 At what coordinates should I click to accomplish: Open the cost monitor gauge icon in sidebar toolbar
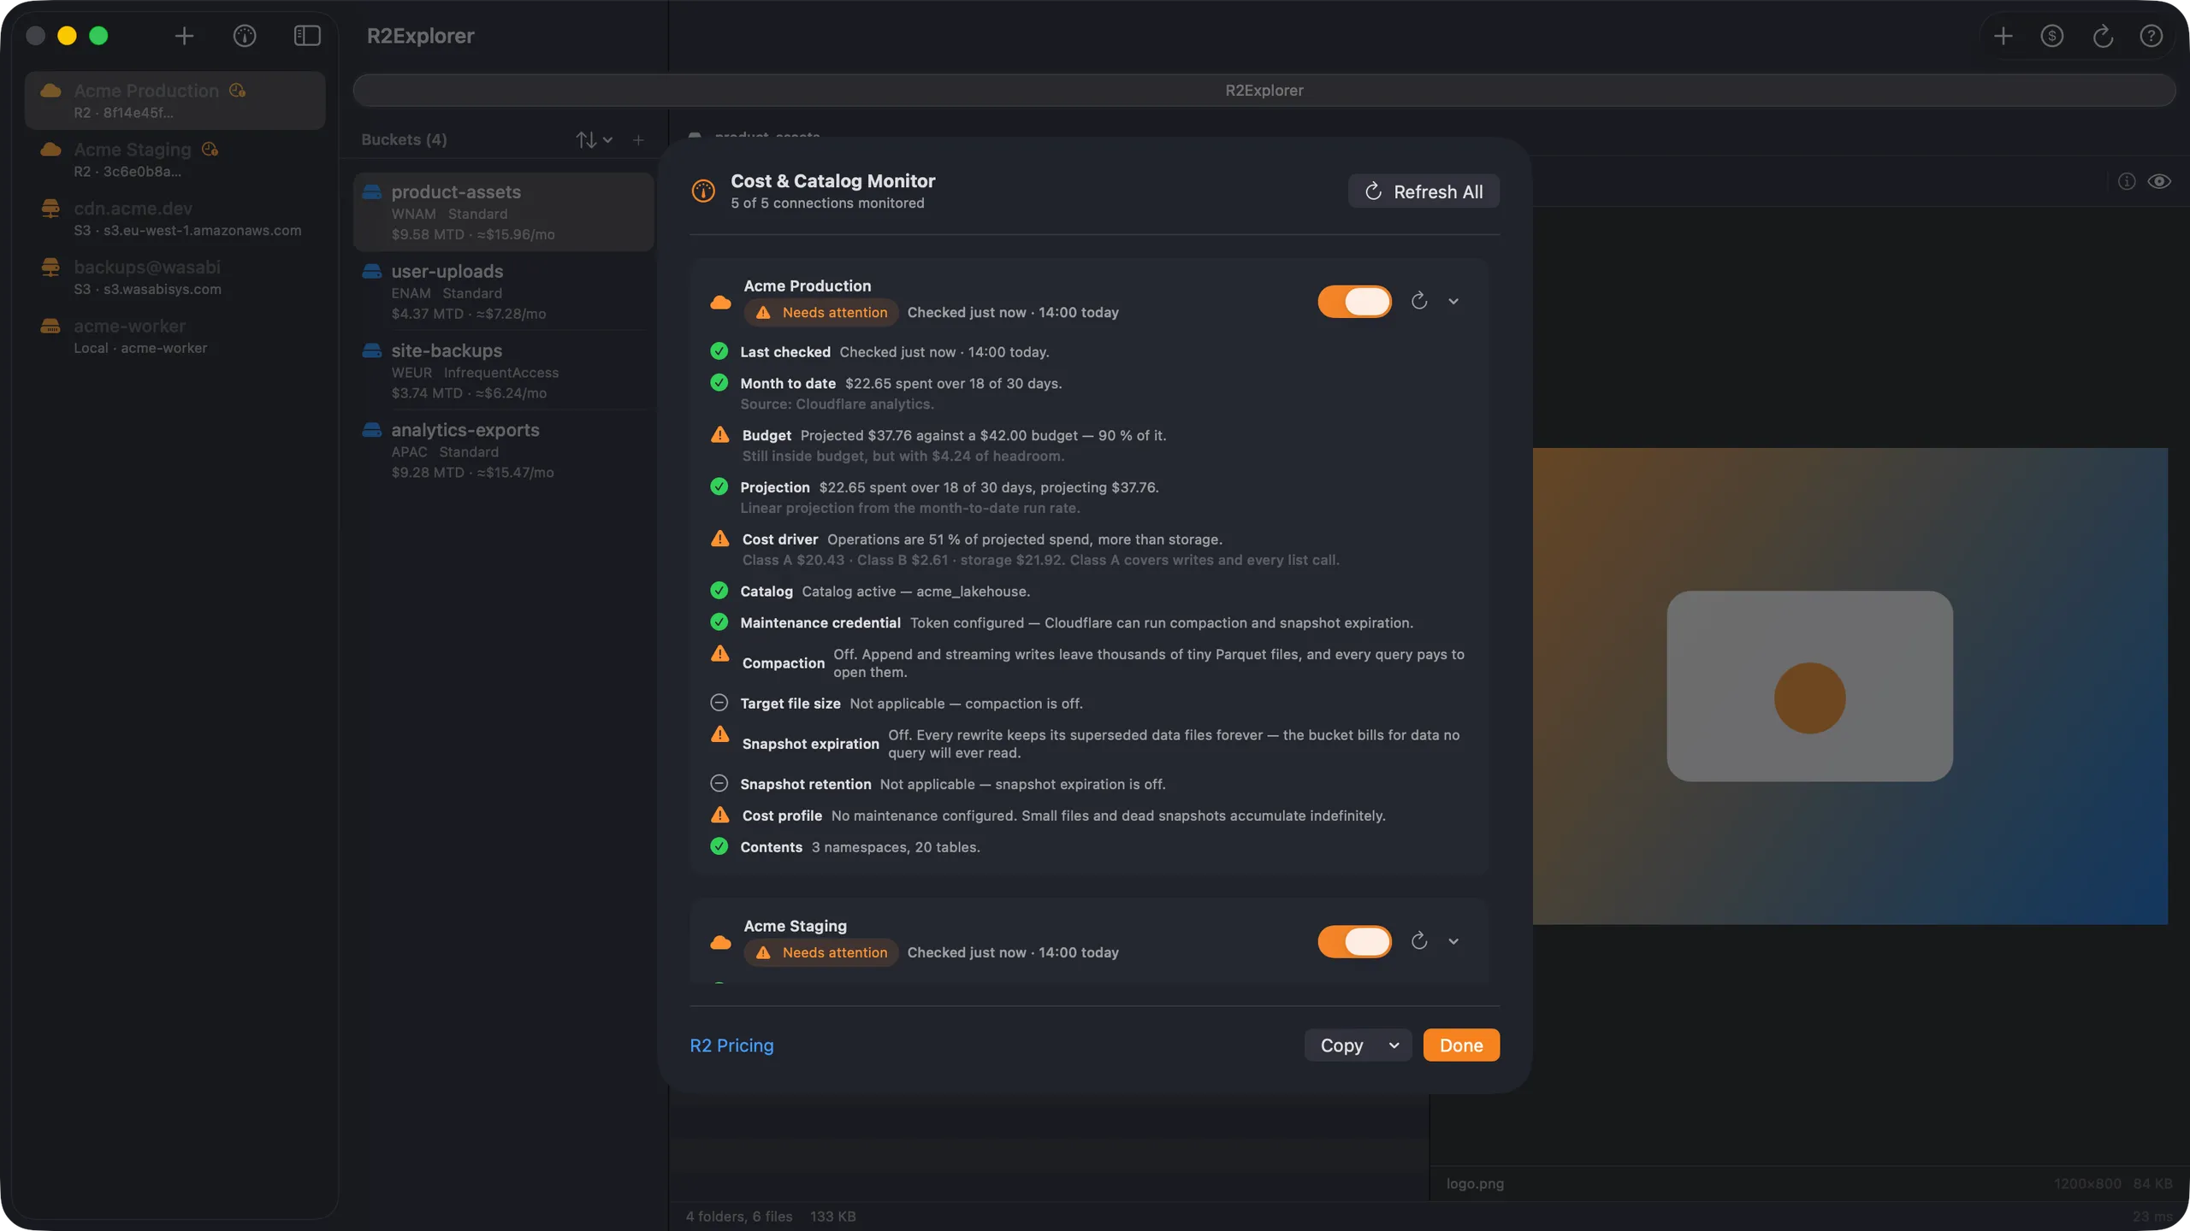(x=245, y=36)
